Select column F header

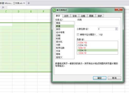click(44, 11)
